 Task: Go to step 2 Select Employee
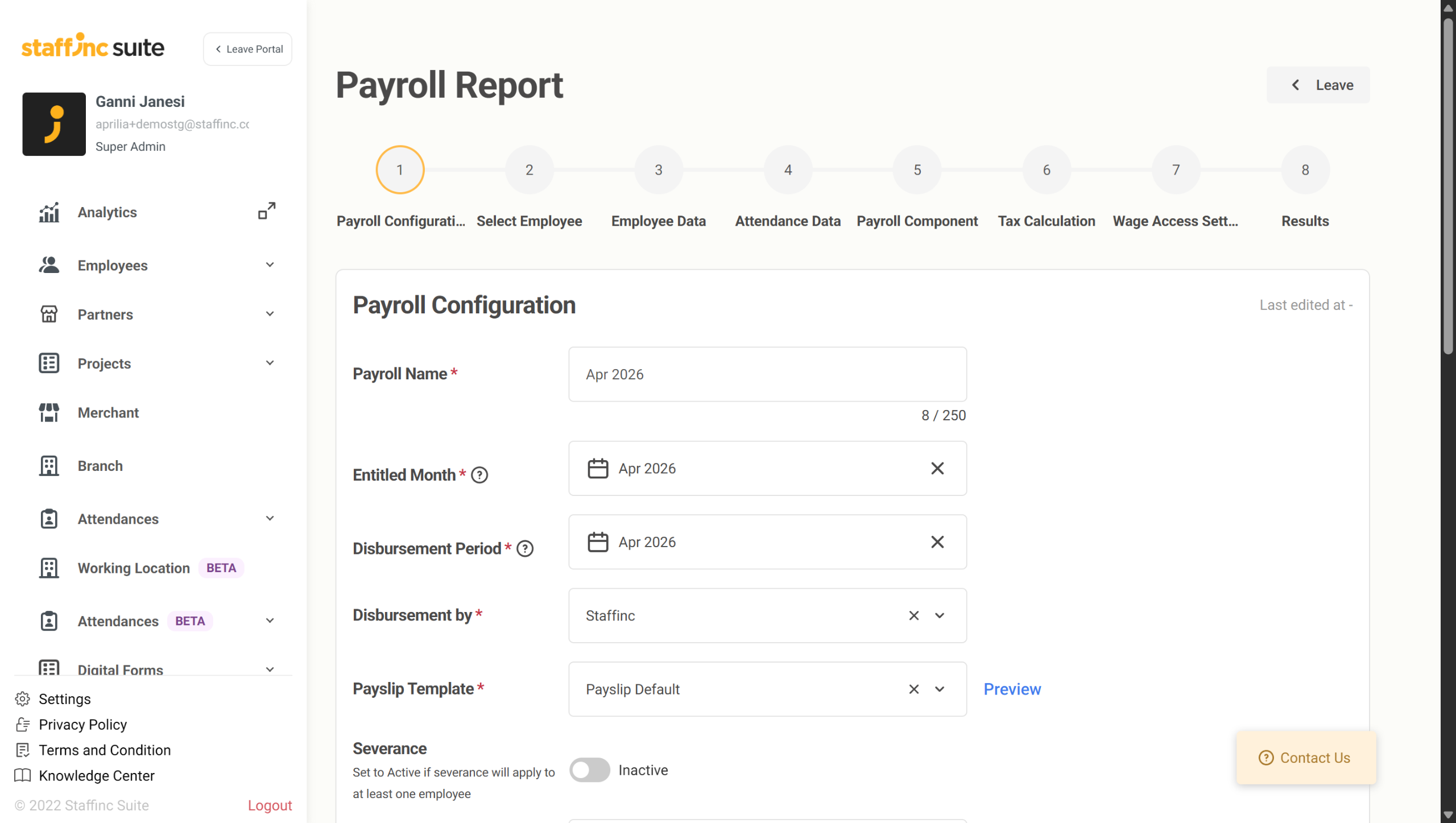pos(529,169)
